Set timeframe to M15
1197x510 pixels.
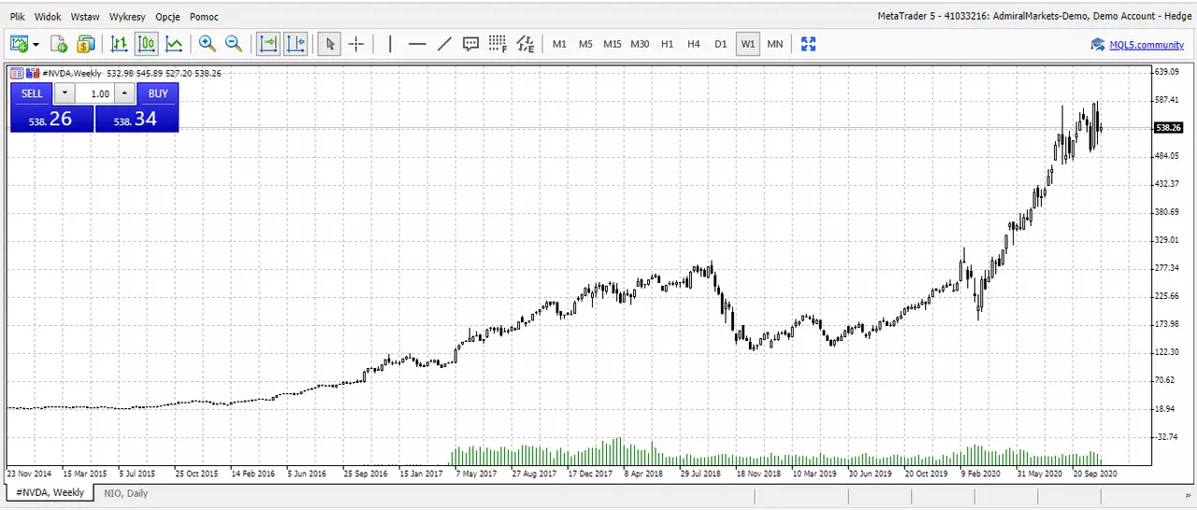tap(613, 44)
